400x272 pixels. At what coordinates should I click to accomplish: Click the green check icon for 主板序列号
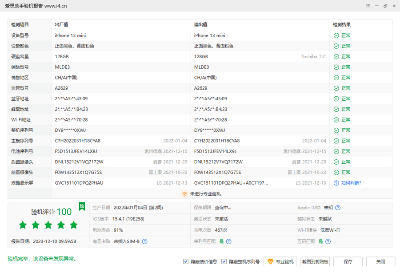336,141
